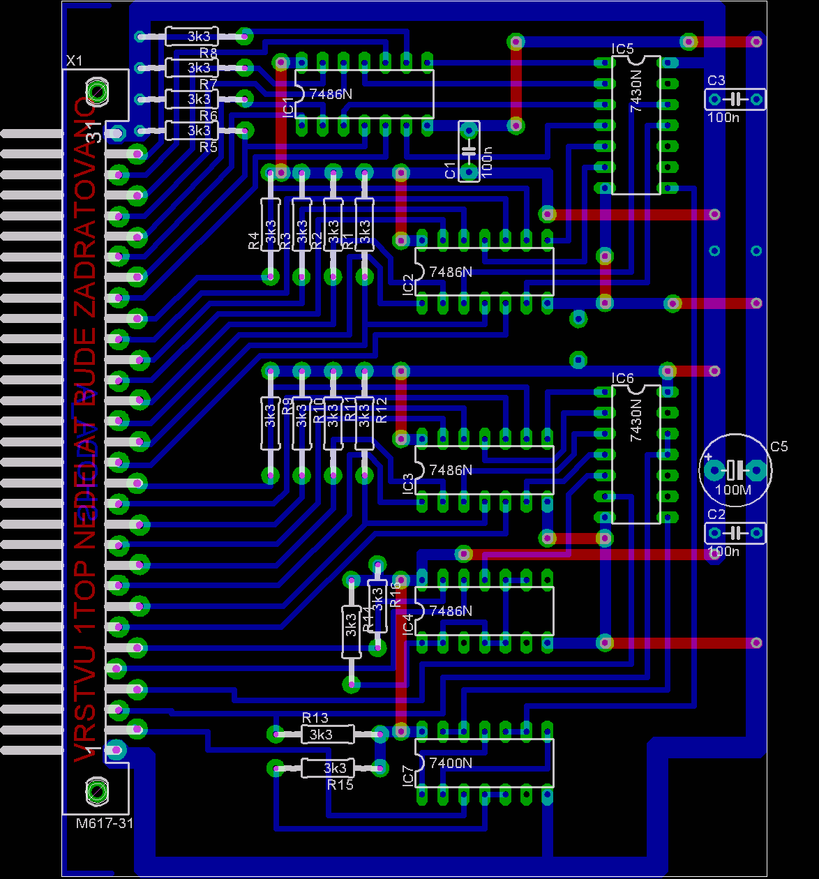Viewport: 819px width, 879px height.
Task: Select the R13 3k3 resistor
Action: 327,734
